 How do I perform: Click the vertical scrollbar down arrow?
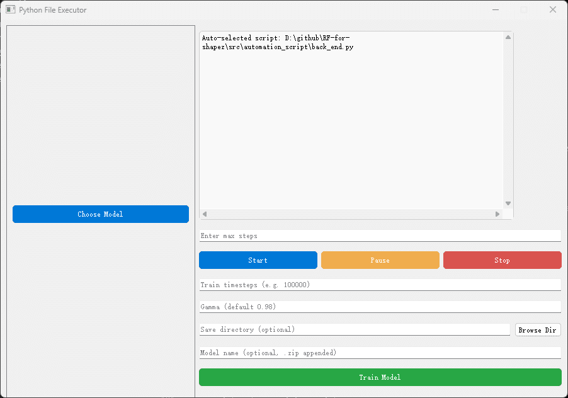[x=508, y=203]
